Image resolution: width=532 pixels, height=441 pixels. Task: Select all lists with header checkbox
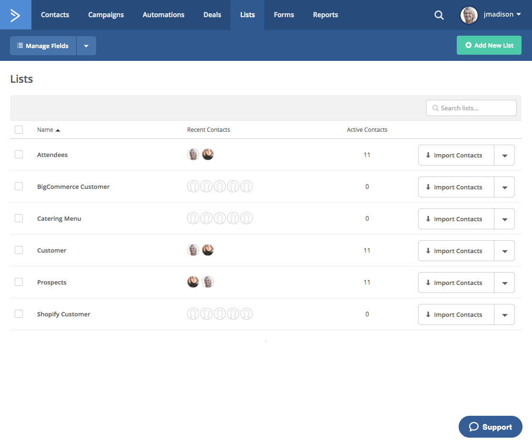[x=19, y=129]
